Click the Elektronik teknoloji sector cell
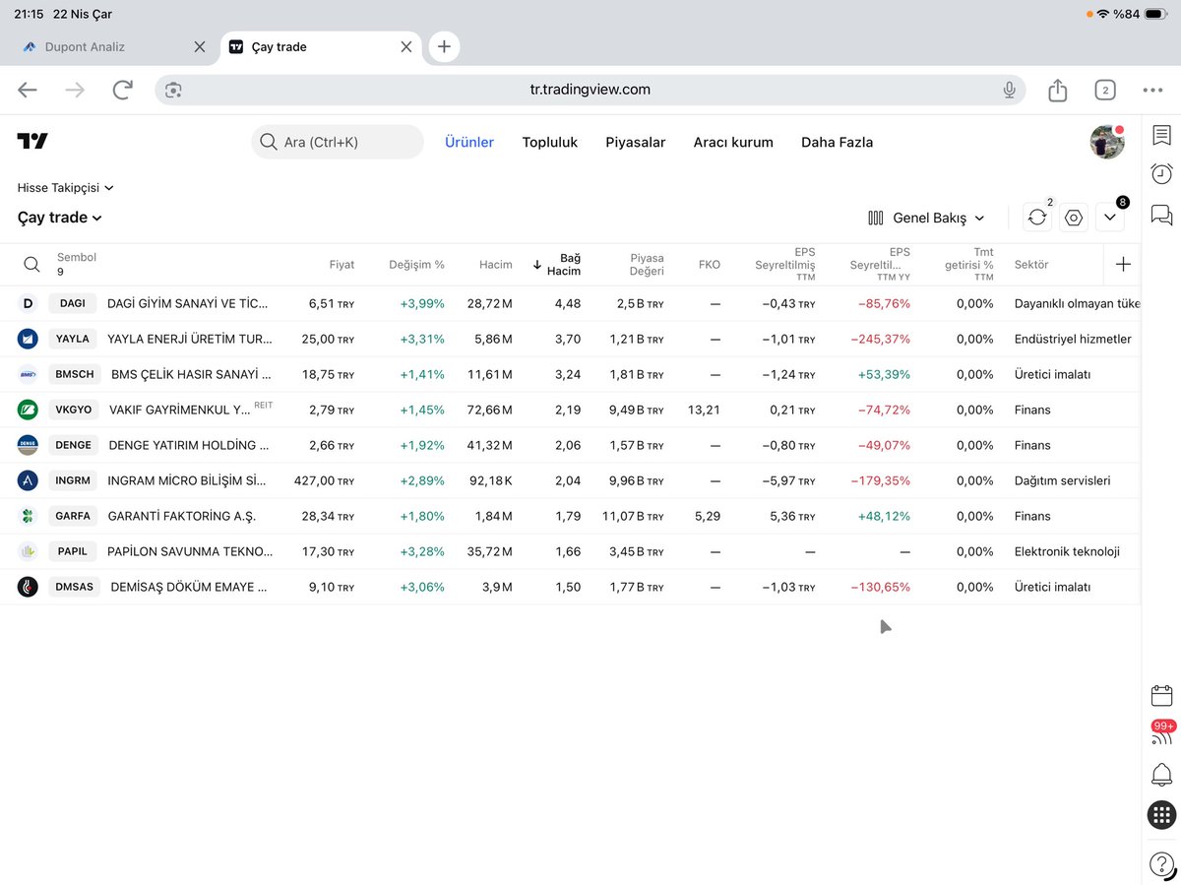Screen dimensions: 1181x885 tap(1067, 551)
